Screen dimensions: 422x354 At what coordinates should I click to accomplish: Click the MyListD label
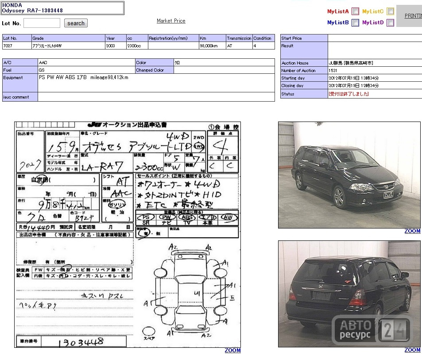pyautogui.click(x=373, y=22)
